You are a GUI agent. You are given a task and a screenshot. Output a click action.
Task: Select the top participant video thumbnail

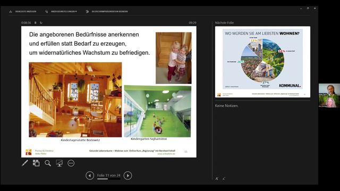(329, 89)
